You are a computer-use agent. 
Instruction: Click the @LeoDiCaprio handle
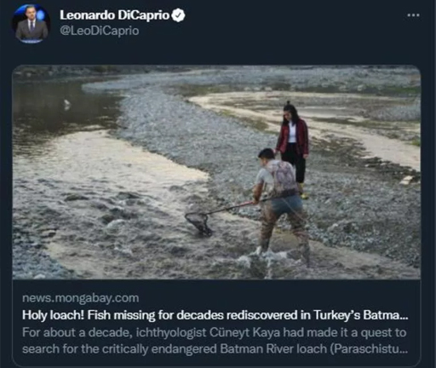tap(100, 31)
